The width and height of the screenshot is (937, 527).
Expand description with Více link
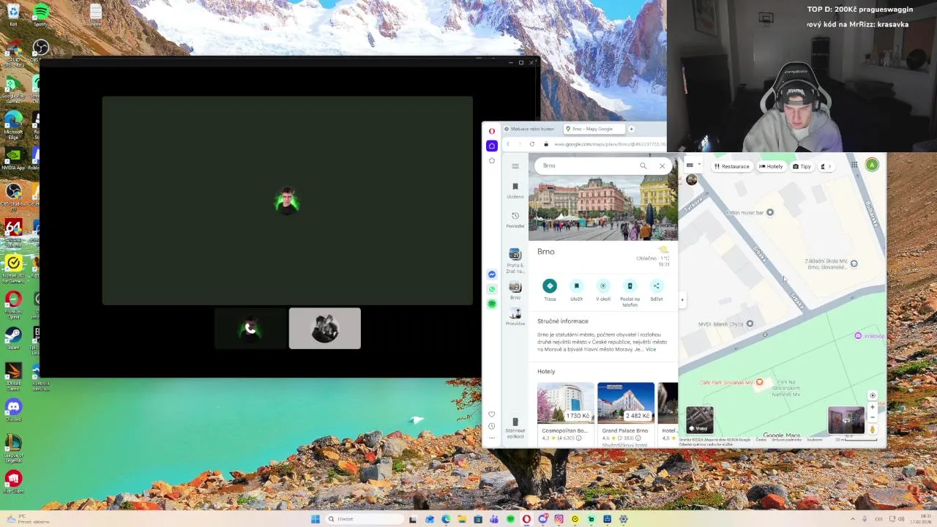pos(651,350)
